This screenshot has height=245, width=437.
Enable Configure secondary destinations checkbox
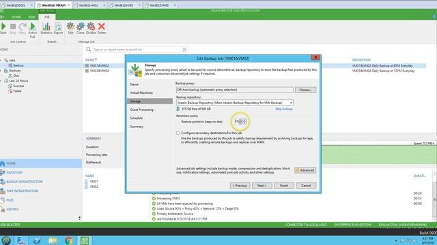coord(178,133)
